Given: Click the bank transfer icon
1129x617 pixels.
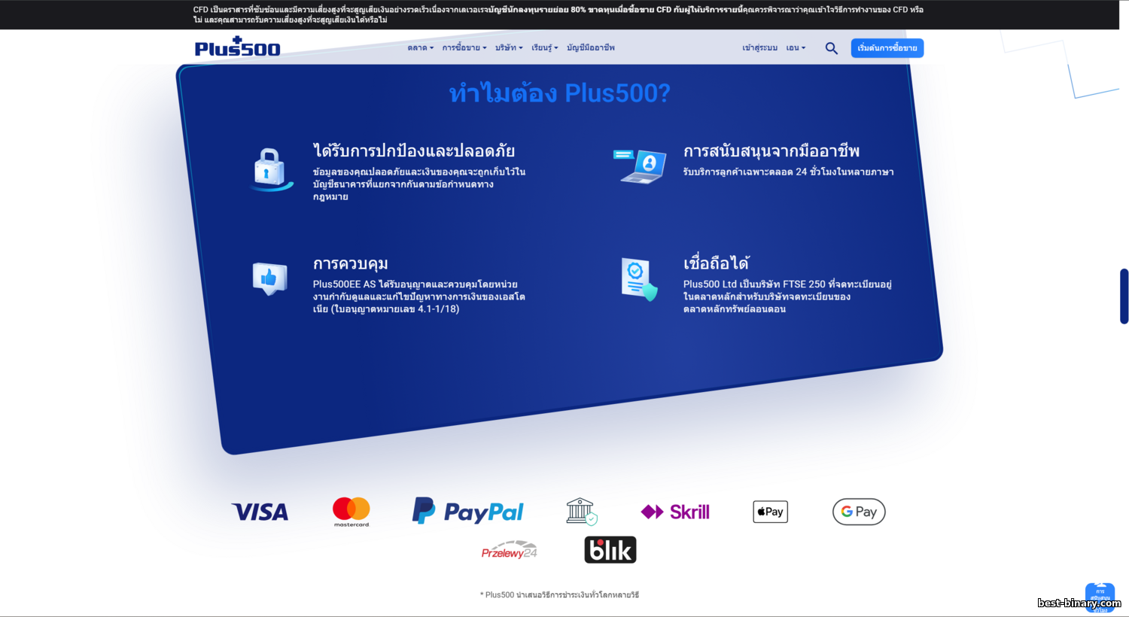Looking at the screenshot, I should pos(581,512).
